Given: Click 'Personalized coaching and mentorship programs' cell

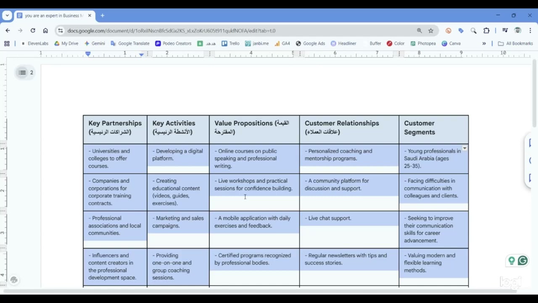Looking at the screenshot, I should click(x=349, y=159).
